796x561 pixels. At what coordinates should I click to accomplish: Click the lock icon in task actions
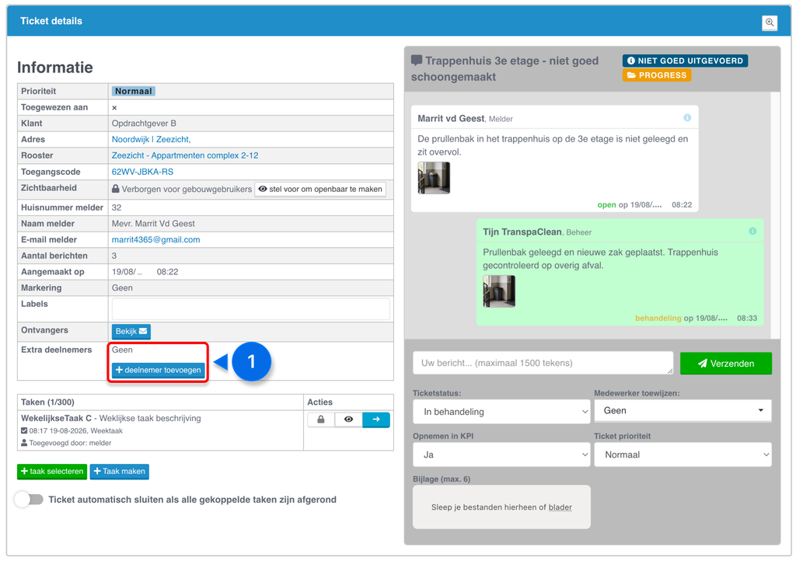click(321, 420)
